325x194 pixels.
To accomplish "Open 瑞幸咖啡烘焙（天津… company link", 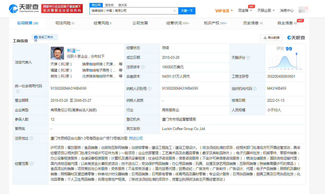I will pos(99,64).
